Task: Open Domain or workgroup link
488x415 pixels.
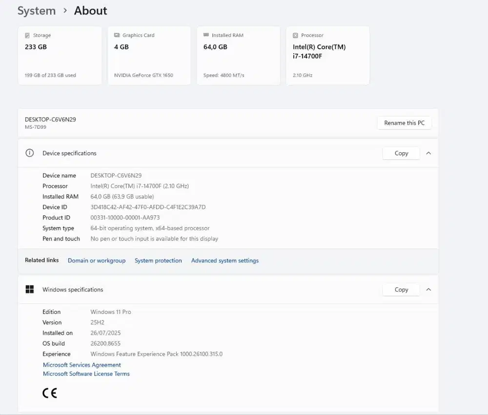Action: tap(97, 260)
